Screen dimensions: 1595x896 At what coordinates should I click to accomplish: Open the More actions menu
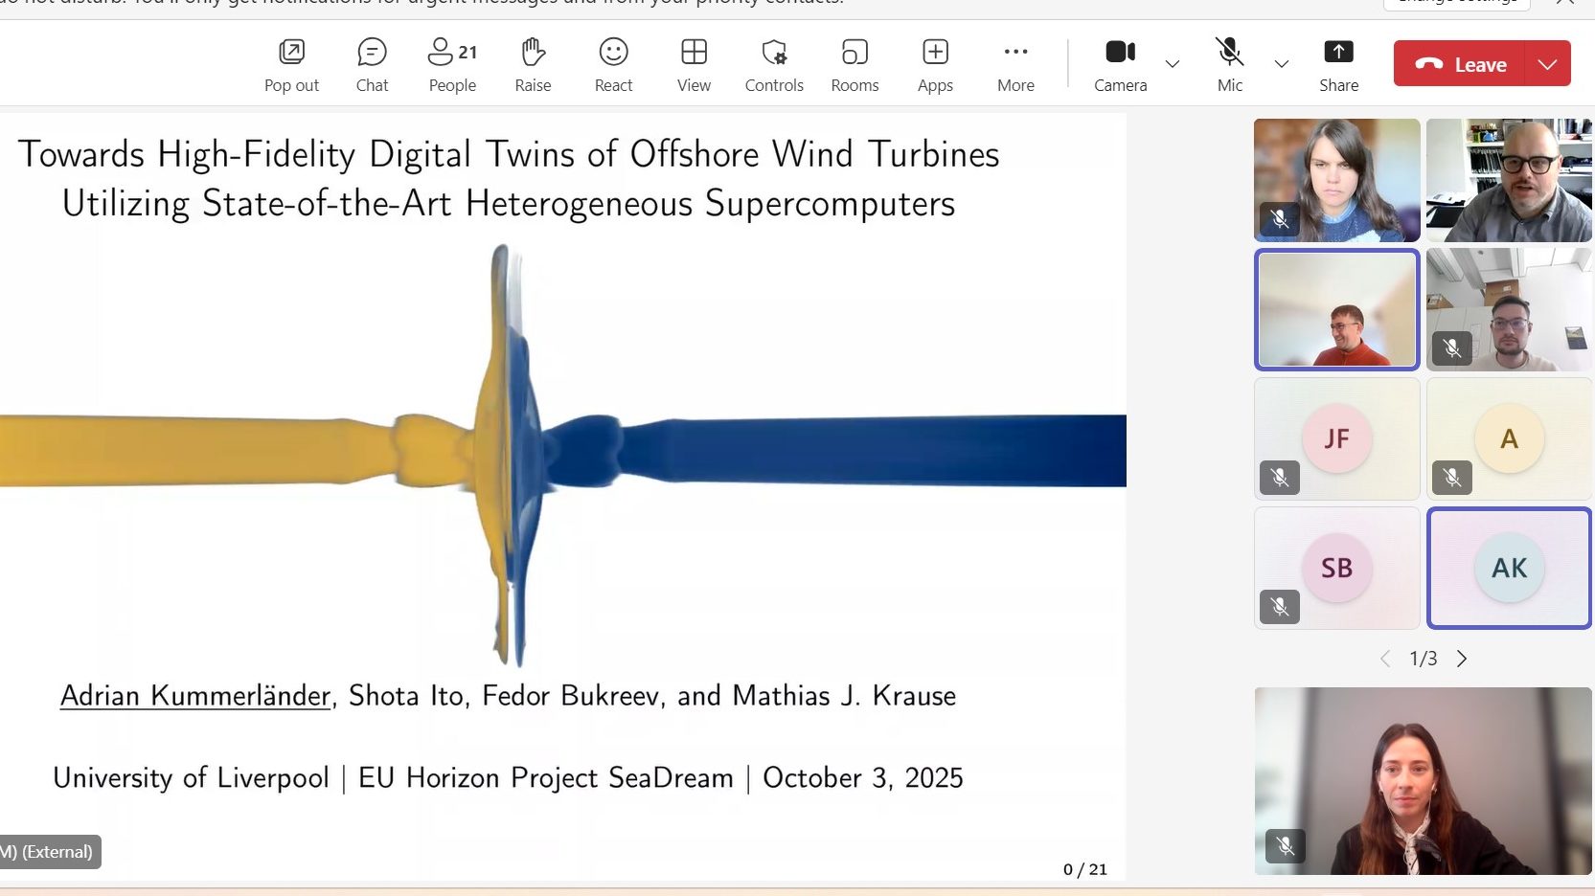point(1015,64)
